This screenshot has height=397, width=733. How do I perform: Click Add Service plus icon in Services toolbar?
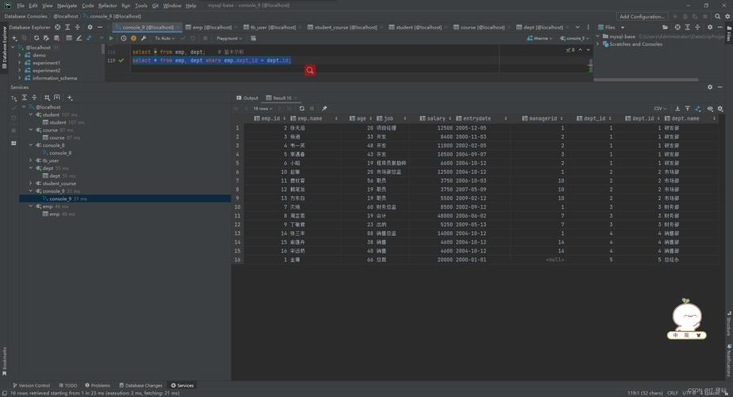[x=70, y=98]
